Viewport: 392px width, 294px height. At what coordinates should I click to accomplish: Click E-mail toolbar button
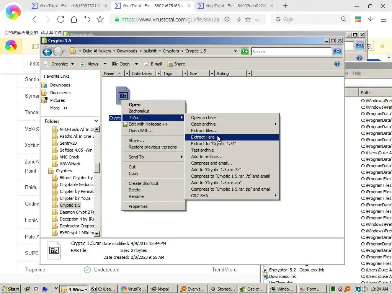pyautogui.click(x=153, y=64)
